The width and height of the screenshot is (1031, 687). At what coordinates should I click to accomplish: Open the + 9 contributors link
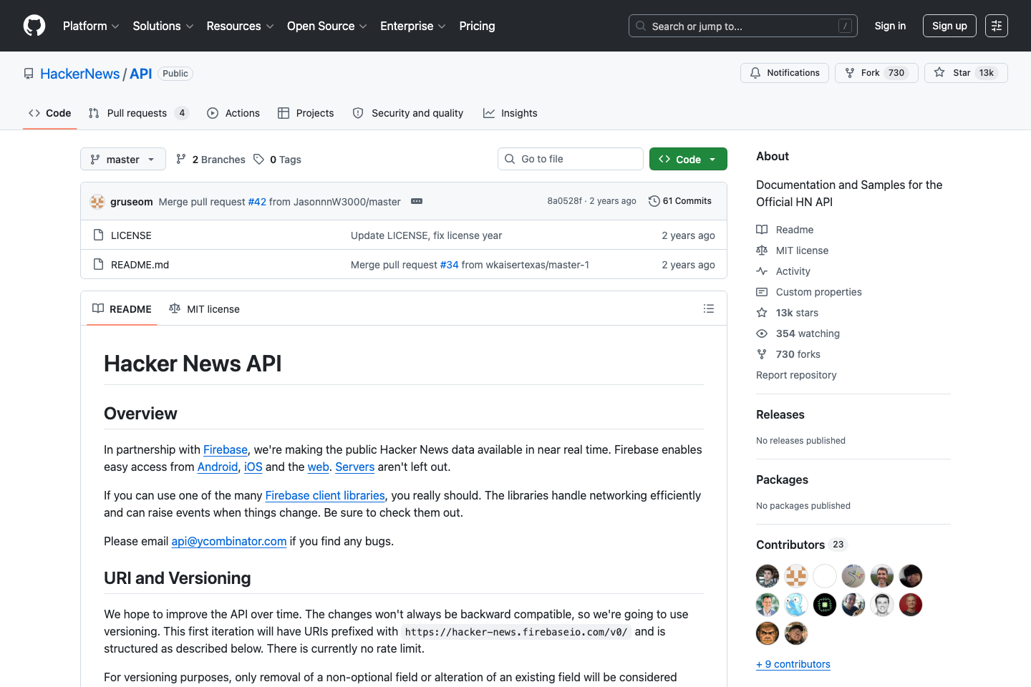pyautogui.click(x=793, y=664)
